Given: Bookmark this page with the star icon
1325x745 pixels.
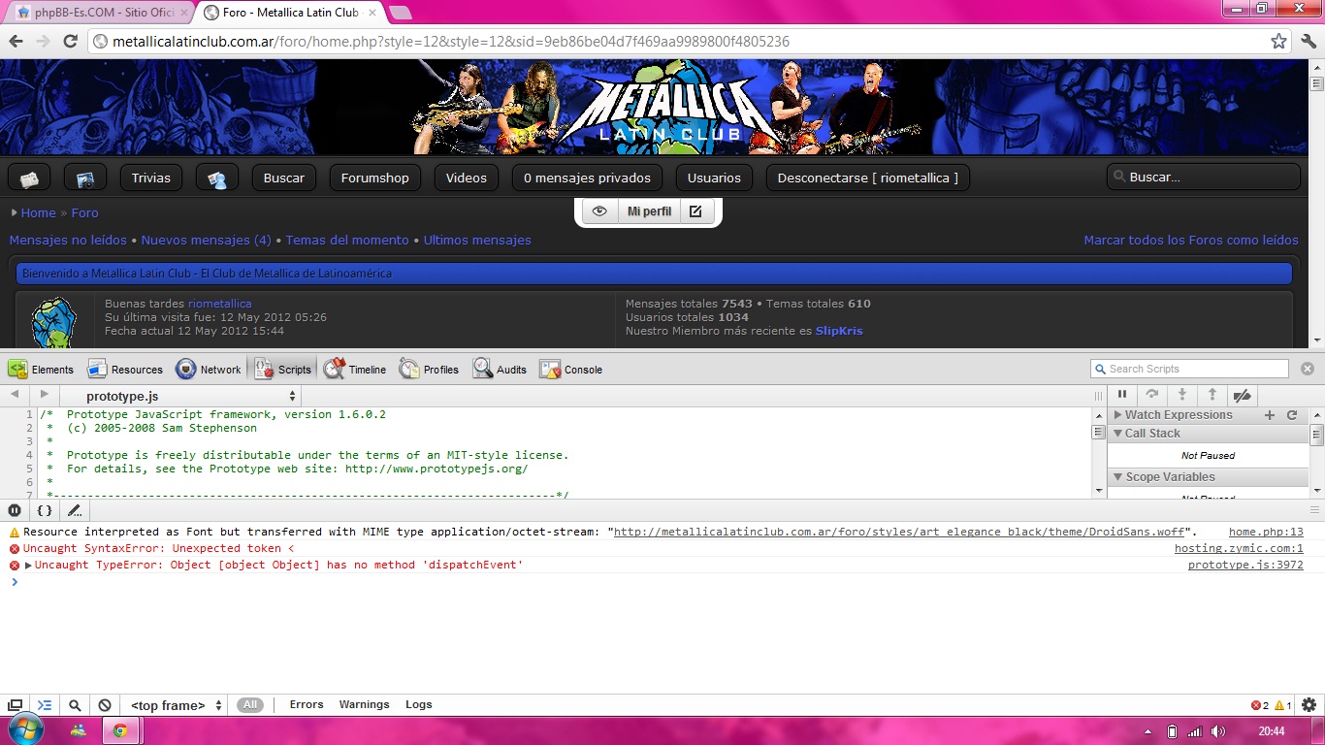Looking at the screenshot, I should (x=1278, y=42).
